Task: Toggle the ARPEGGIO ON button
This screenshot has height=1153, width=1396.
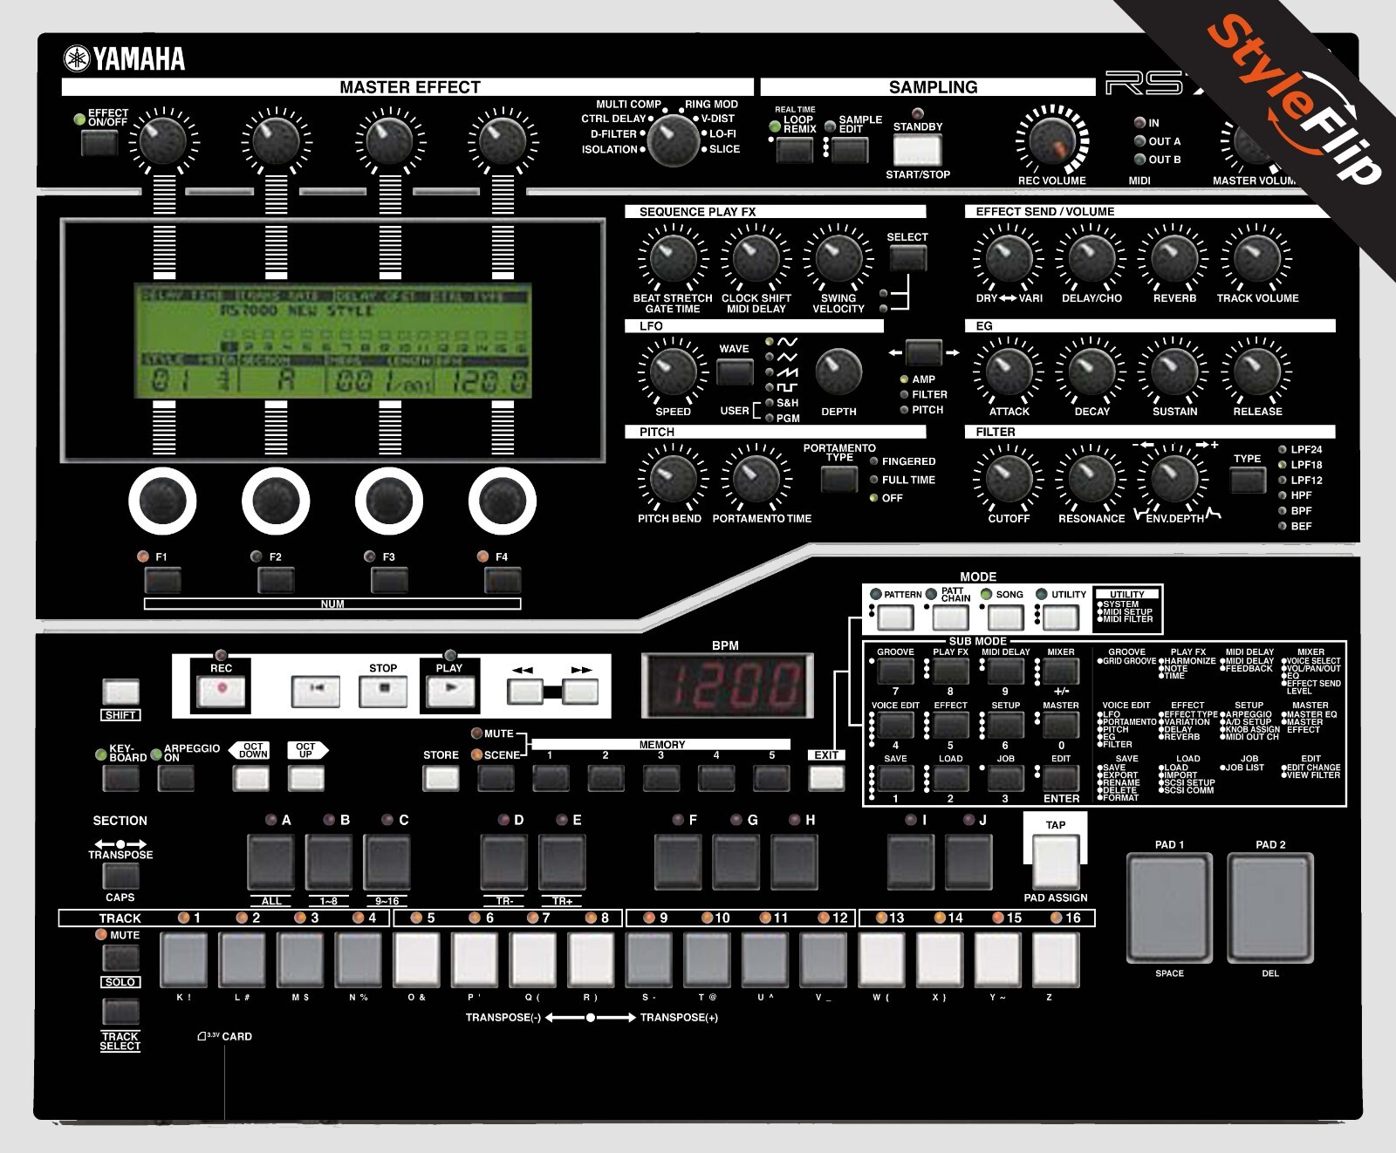Action: click(x=175, y=778)
